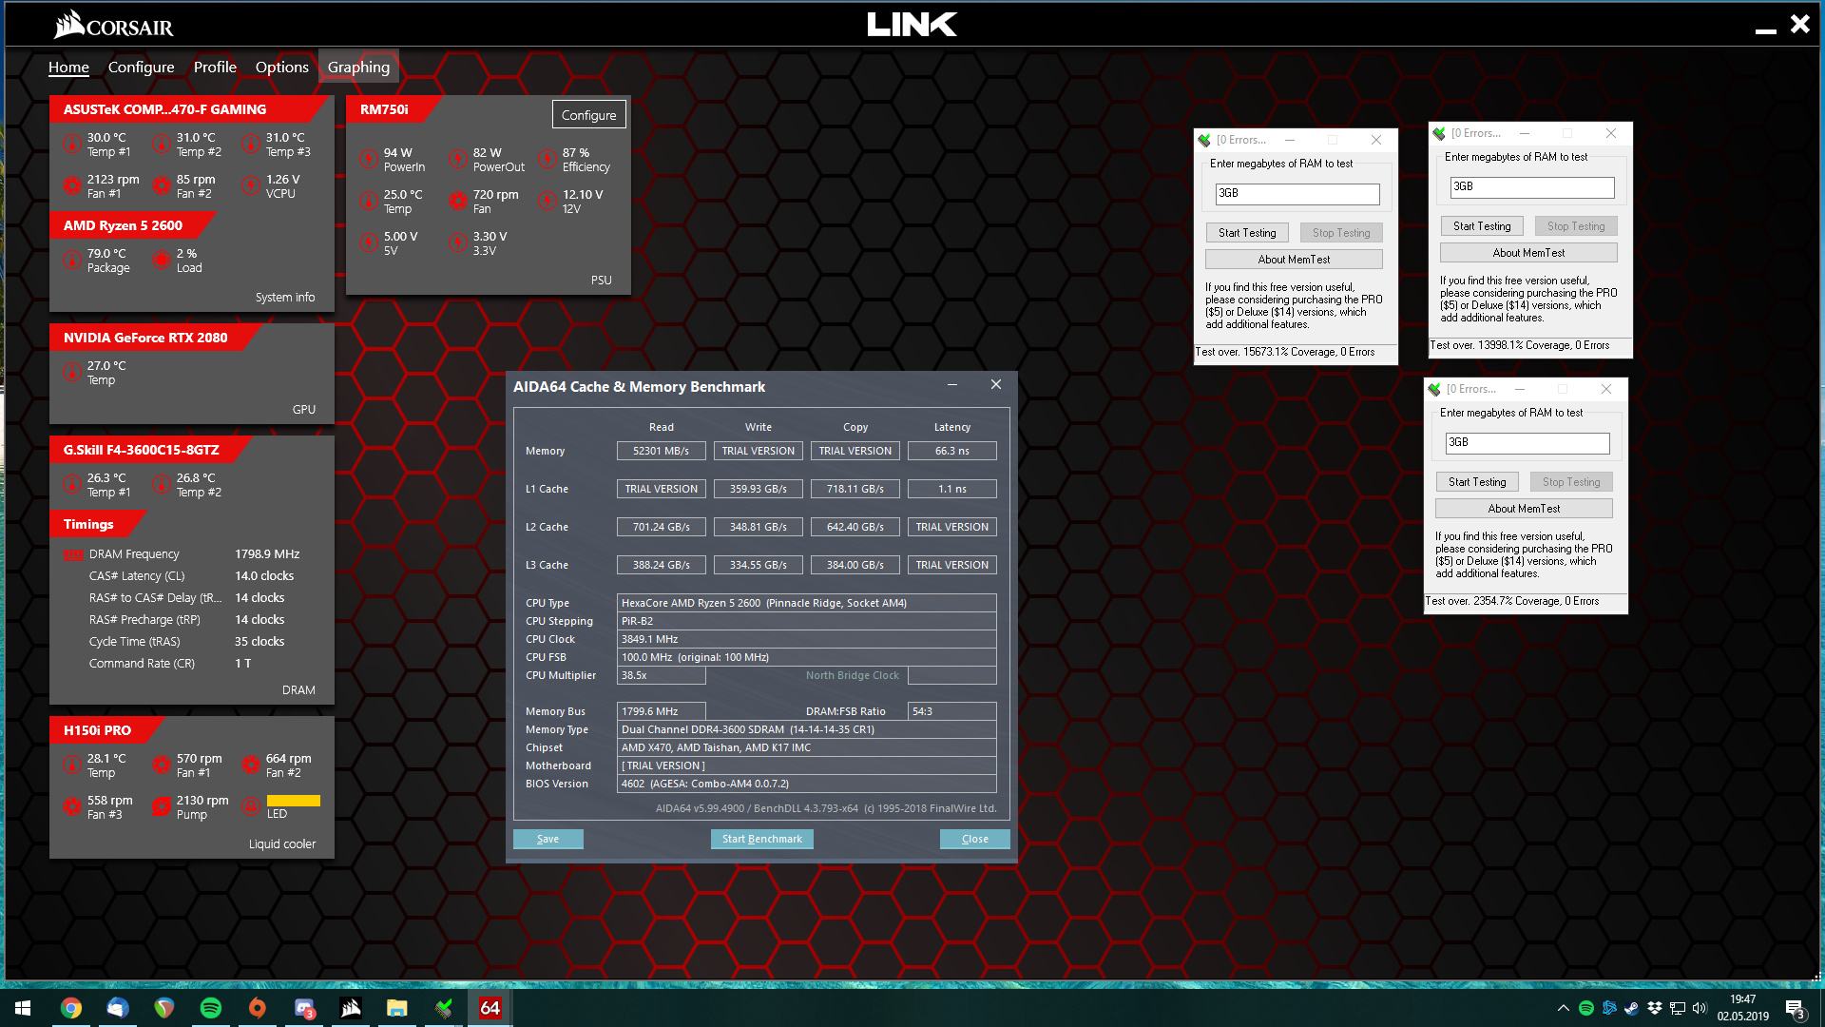The width and height of the screenshot is (1825, 1027).
Task: Click the PSU PowerIn sensor icon
Action: pos(369,159)
